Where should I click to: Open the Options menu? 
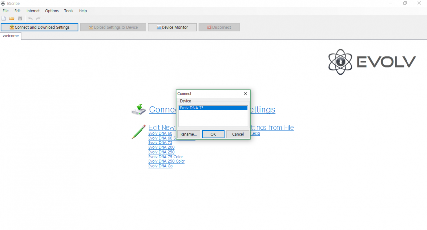coord(52,11)
